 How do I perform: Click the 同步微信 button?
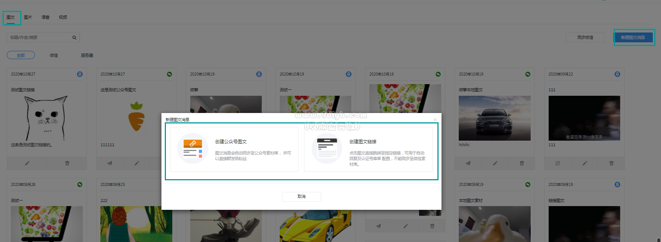585,37
